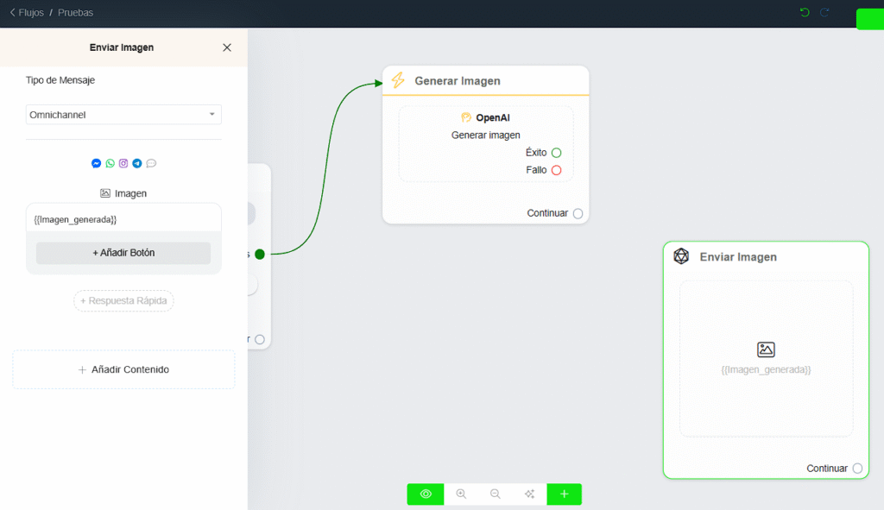The width and height of the screenshot is (884, 510).
Task: Open the Omnichannel message type dropdown
Action: [123, 115]
